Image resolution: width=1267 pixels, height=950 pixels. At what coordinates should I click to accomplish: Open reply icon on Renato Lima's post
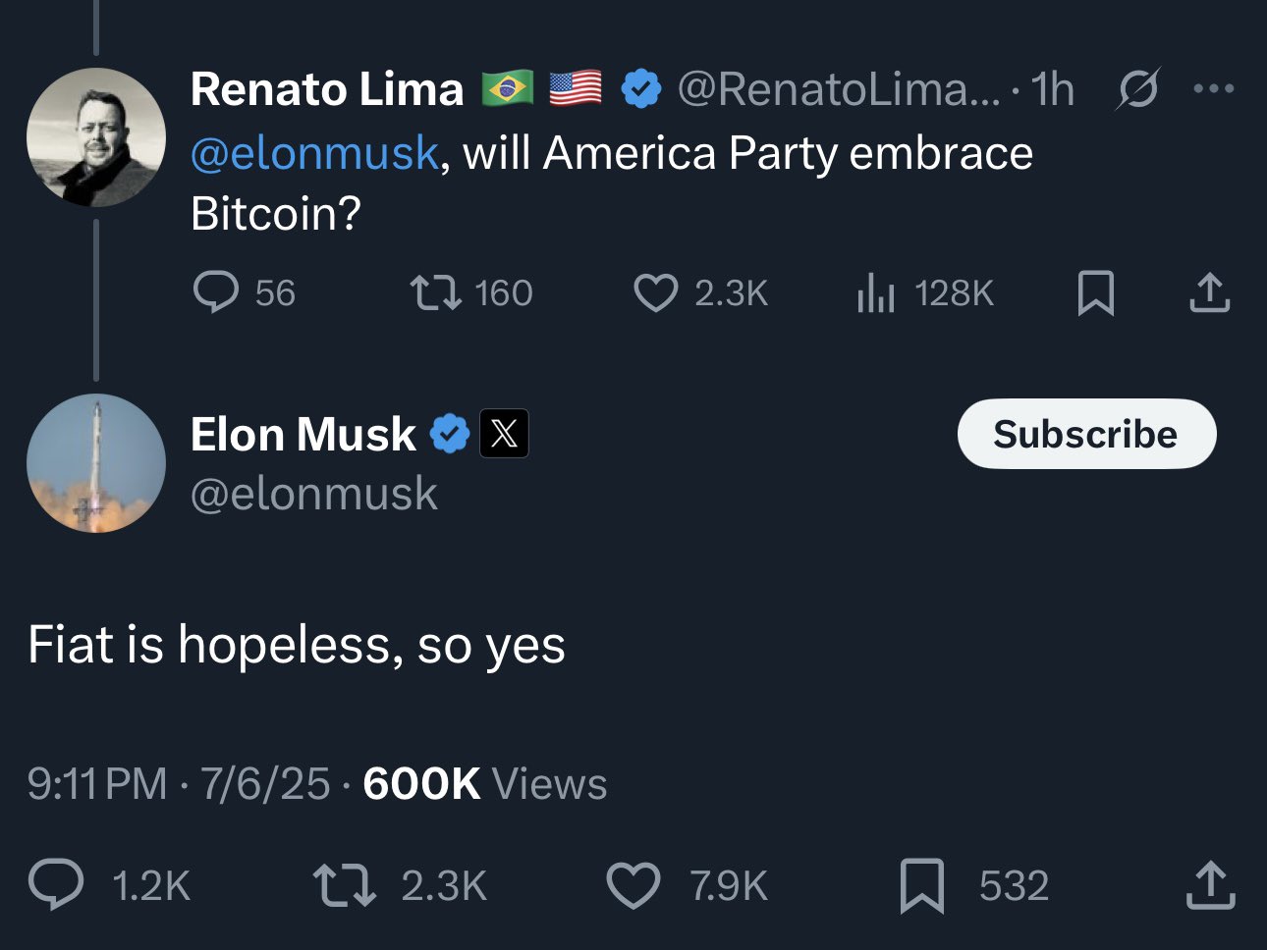point(215,292)
